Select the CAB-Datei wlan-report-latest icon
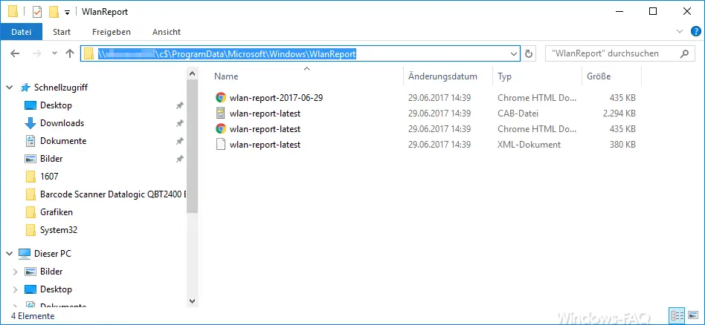705x325 pixels. pos(220,113)
